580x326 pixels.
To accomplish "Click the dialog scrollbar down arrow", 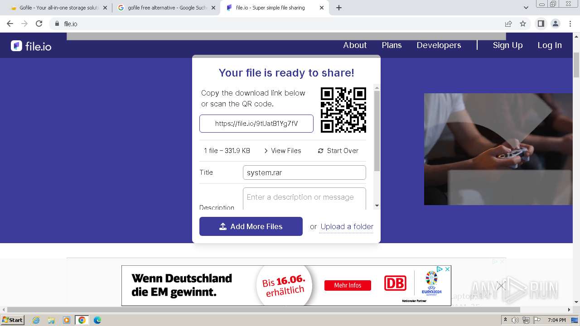I will point(377,206).
